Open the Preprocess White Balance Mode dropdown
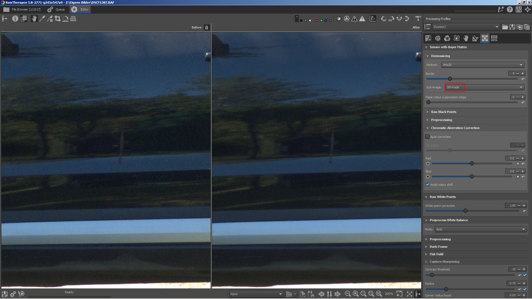Viewport: 532px width, 299px height. click(x=481, y=229)
